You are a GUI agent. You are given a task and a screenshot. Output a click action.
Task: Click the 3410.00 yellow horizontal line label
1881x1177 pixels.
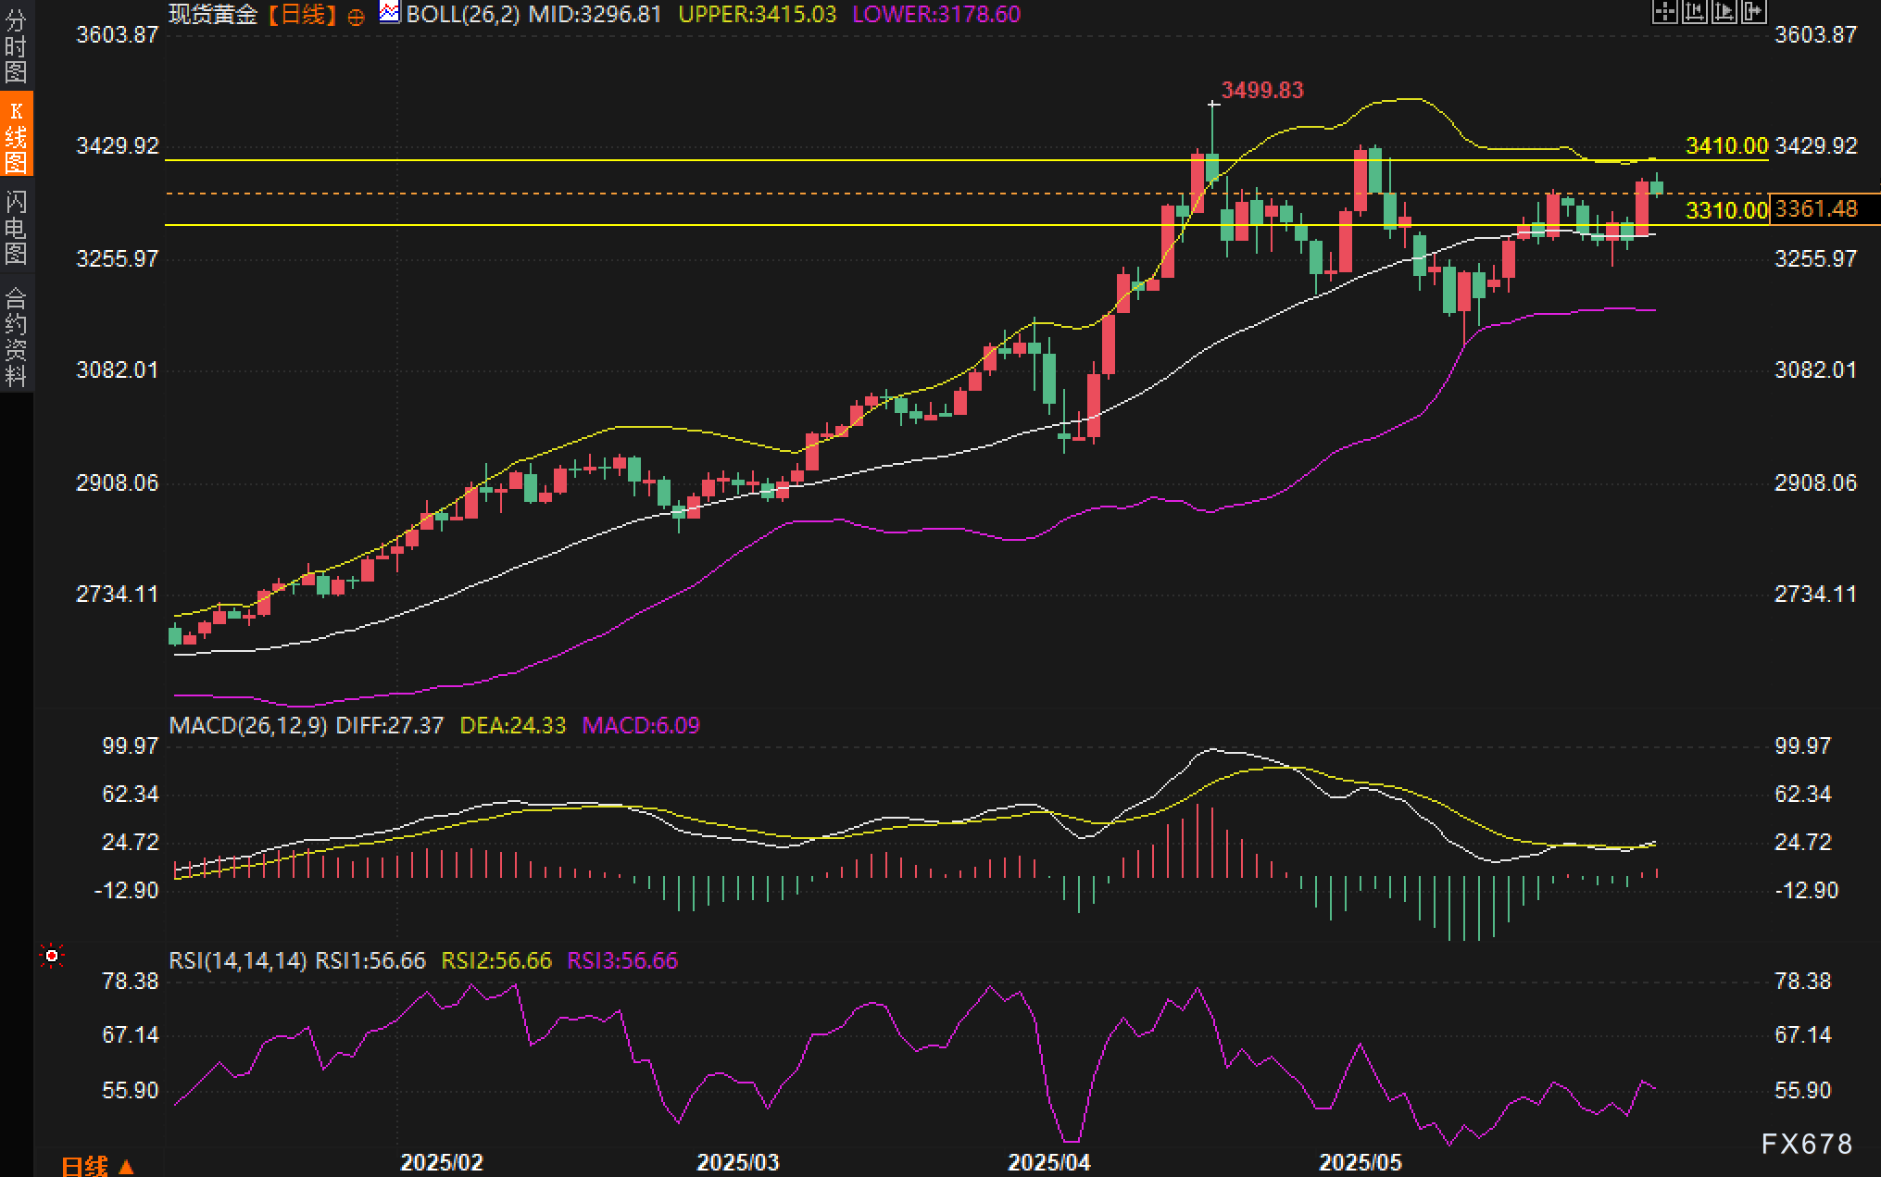(x=1725, y=145)
